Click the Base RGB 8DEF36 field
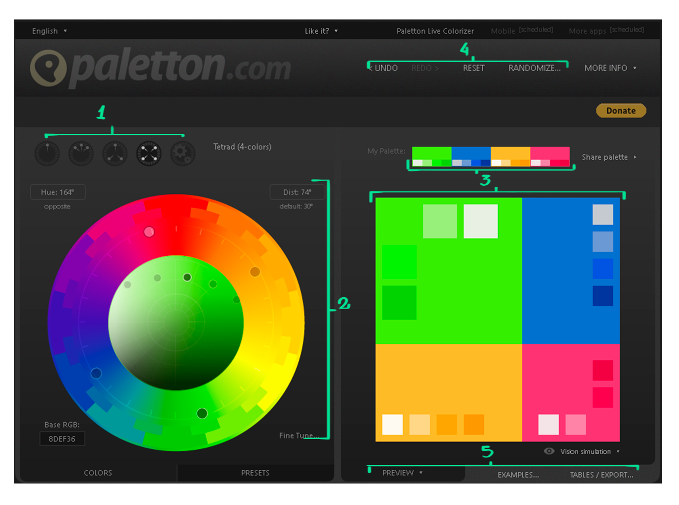The width and height of the screenshot is (679, 505). (x=62, y=439)
